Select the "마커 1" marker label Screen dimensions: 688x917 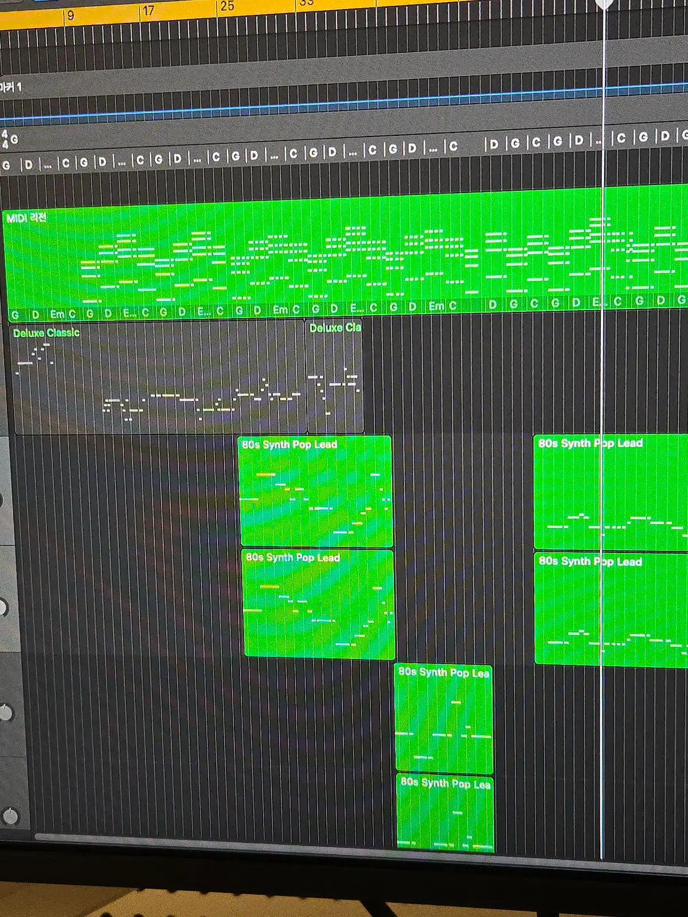10,87
